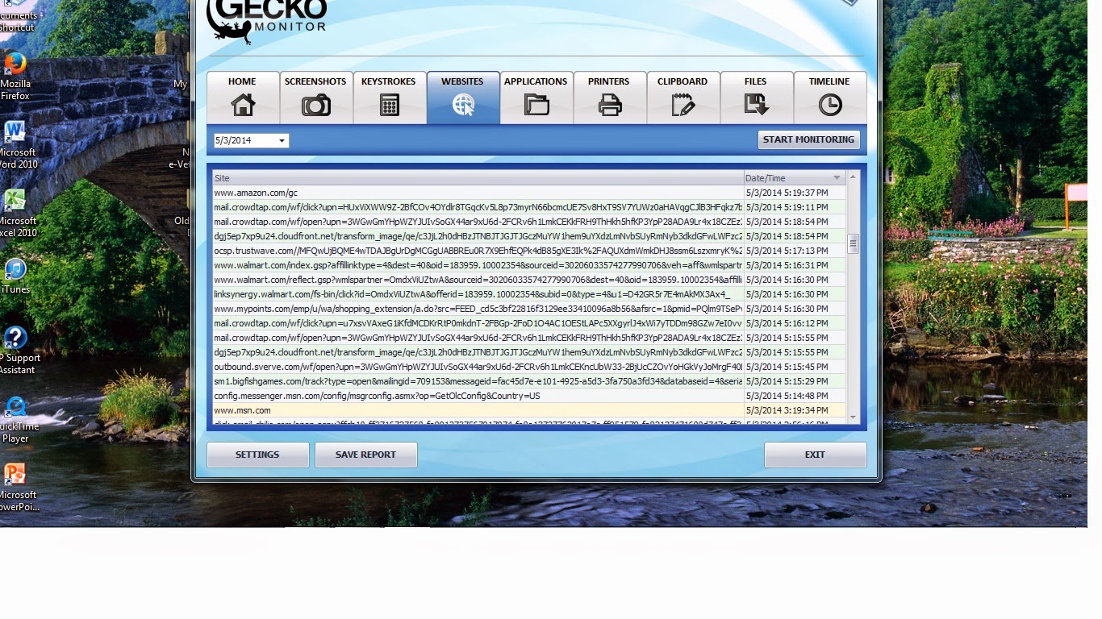1102x619 pixels.
Task: Open the Clipboard tab
Action: [x=682, y=98]
